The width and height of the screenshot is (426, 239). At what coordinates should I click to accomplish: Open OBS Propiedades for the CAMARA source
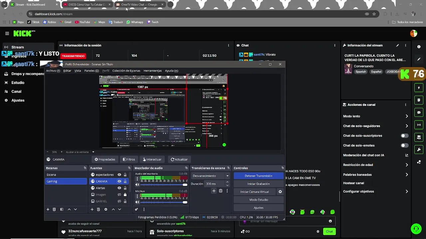pyautogui.click(x=105, y=159)
